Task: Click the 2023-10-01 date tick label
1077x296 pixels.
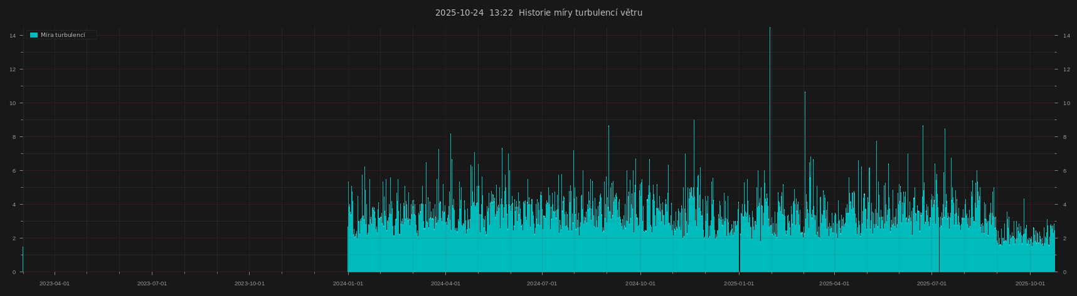Action: click(250, 283)
